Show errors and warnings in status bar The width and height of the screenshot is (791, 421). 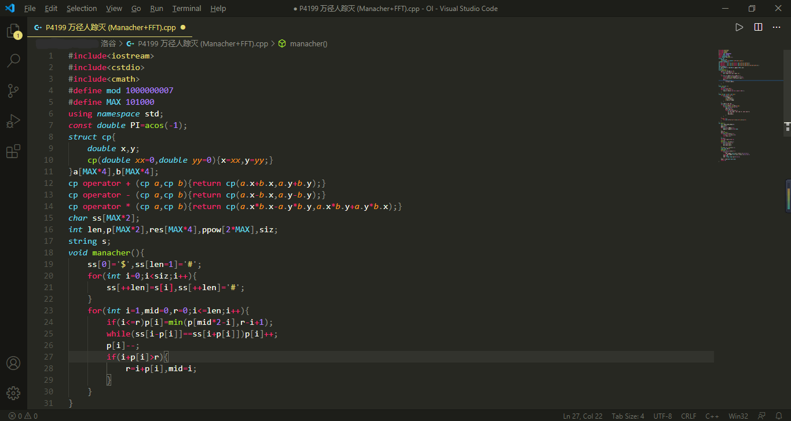coord(23,416)
